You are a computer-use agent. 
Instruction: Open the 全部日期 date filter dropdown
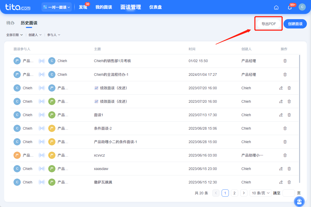15,35
